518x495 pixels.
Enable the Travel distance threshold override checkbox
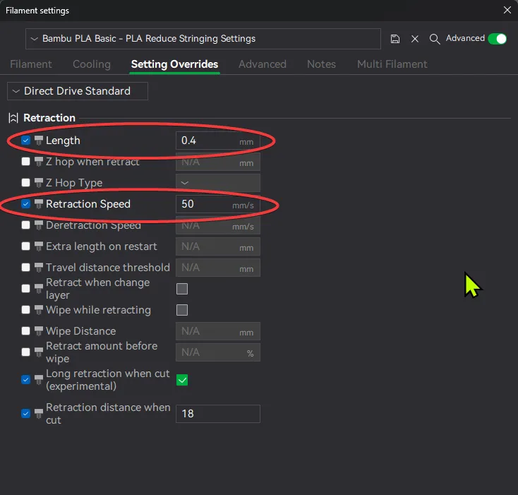point(25,268)
